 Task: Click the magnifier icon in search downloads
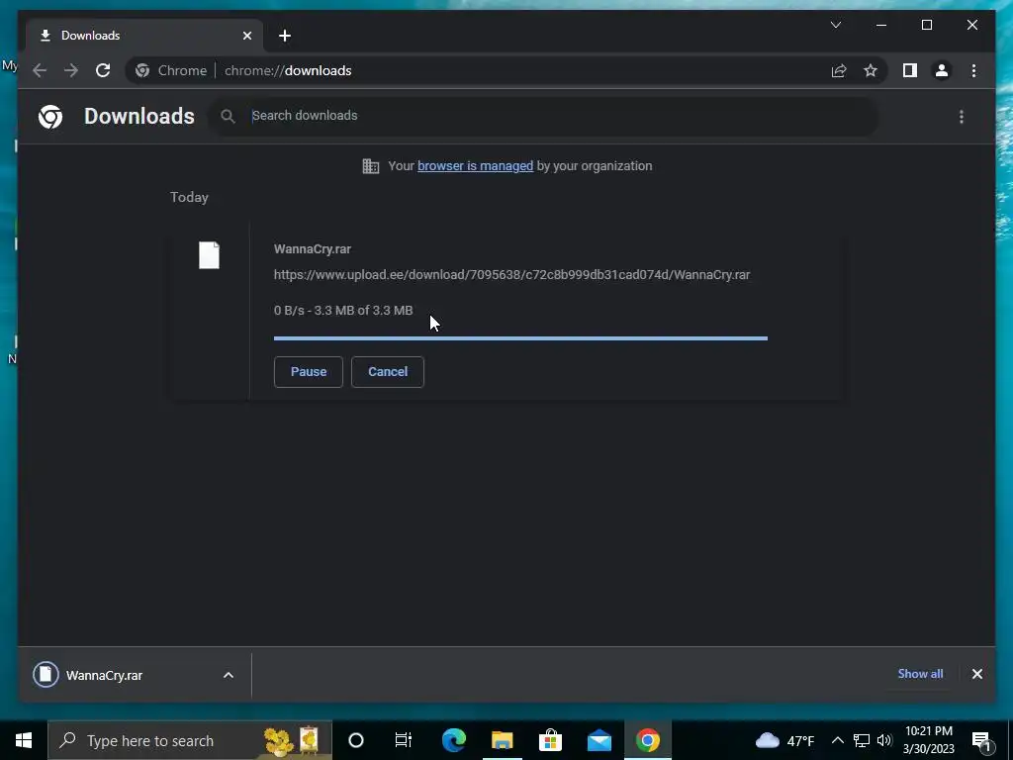(x=228, y=117)
